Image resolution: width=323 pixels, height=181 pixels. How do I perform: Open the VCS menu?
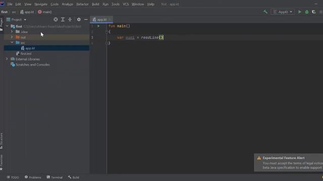[x=126, y=4]
